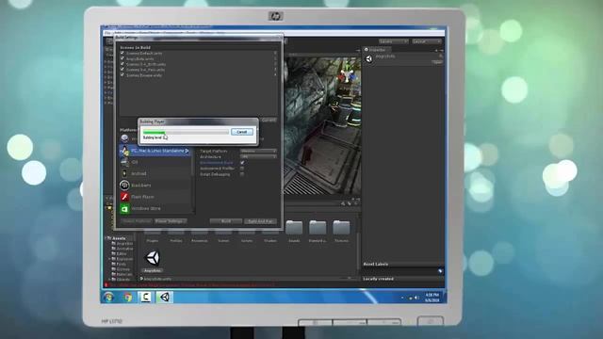Open the Target Platform dropdown
The width and height of the screenshot is (603, 339).
258,151
